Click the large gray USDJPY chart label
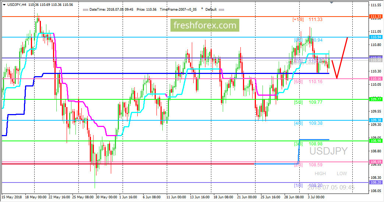 328,151
